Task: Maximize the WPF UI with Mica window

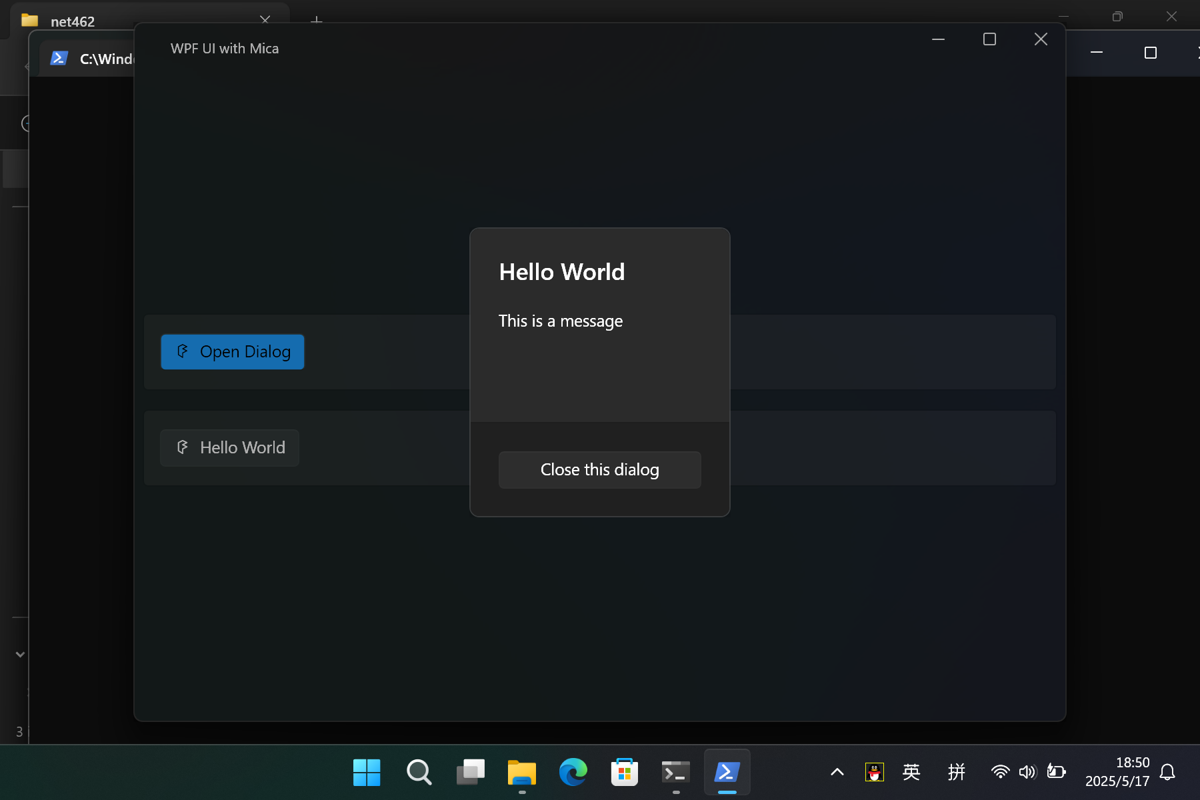Action: pyautogui.click(x=989, y=39)
